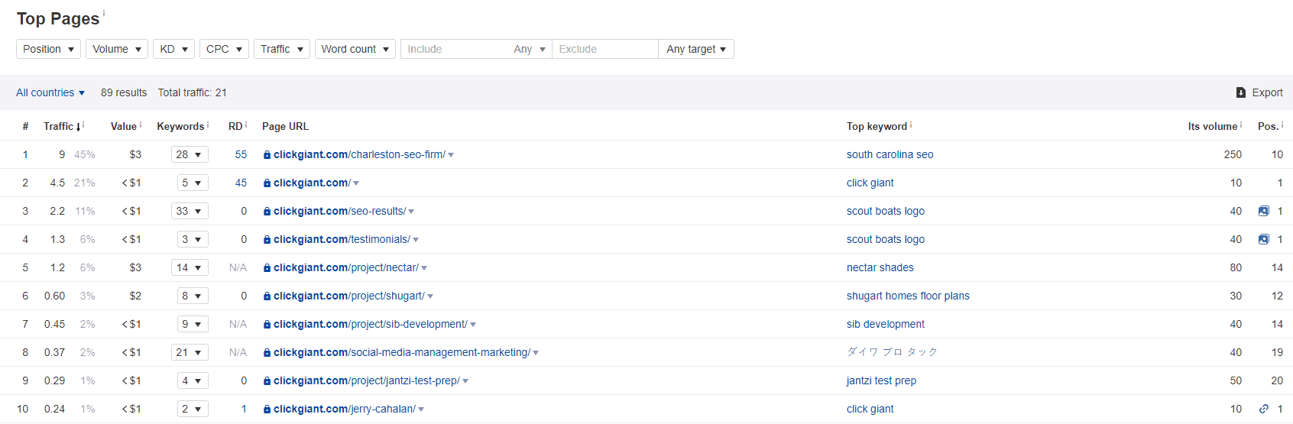Click the info icon next to Traffic header
This screenshot has width=1293, height=424.
(84, 125)
